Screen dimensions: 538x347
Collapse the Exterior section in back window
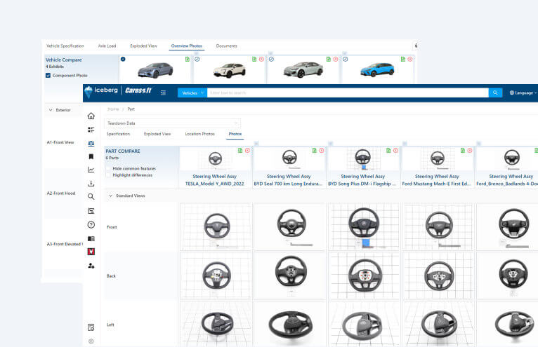pyautogui.click(x=51, y=110)
